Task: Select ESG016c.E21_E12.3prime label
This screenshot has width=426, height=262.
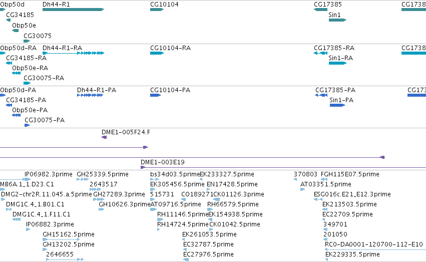Action: click(352, 194)
